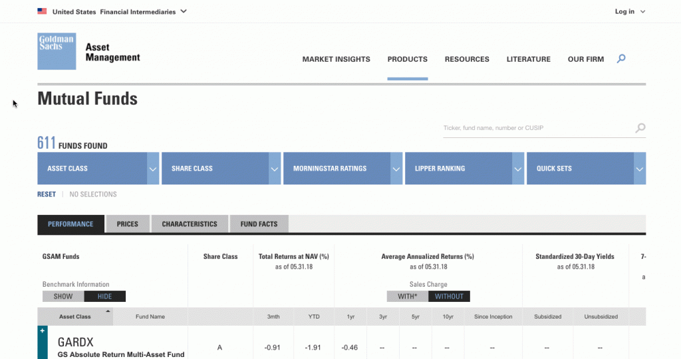Click the Goldman Sachs logo
Viewport: 681px width, 359px height.
57,51
